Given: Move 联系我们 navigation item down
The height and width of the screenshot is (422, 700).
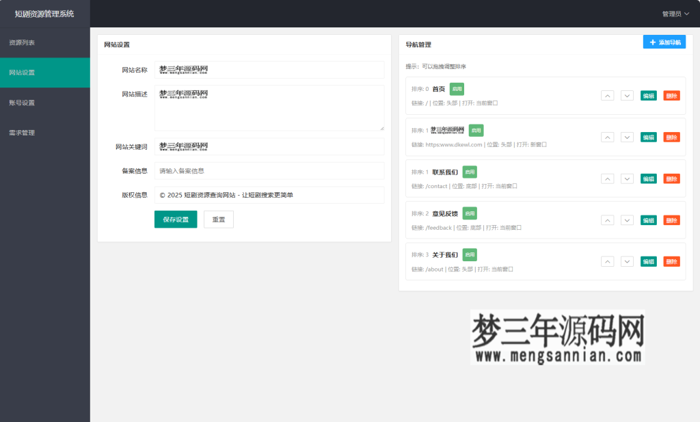Looking at the screenshot, I should click(x=627, y=179).
